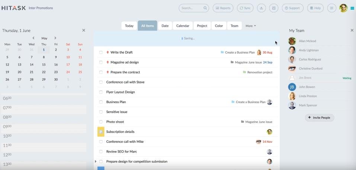The width and height of the screenshot is (356, 170).
Task: Click the search magnifier icon
Action: [x=205, y=8]
